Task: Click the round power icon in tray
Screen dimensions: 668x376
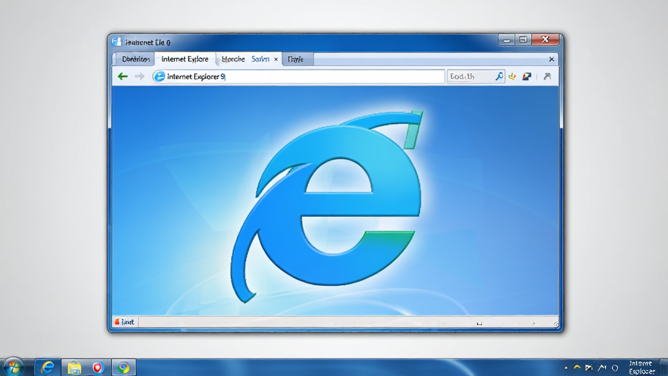Action: tap(615, 368)
